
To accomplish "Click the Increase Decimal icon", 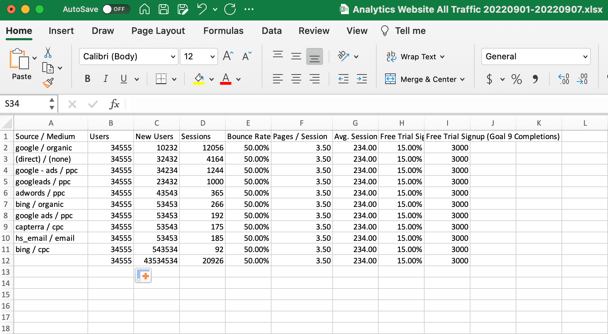I will 563,79.
